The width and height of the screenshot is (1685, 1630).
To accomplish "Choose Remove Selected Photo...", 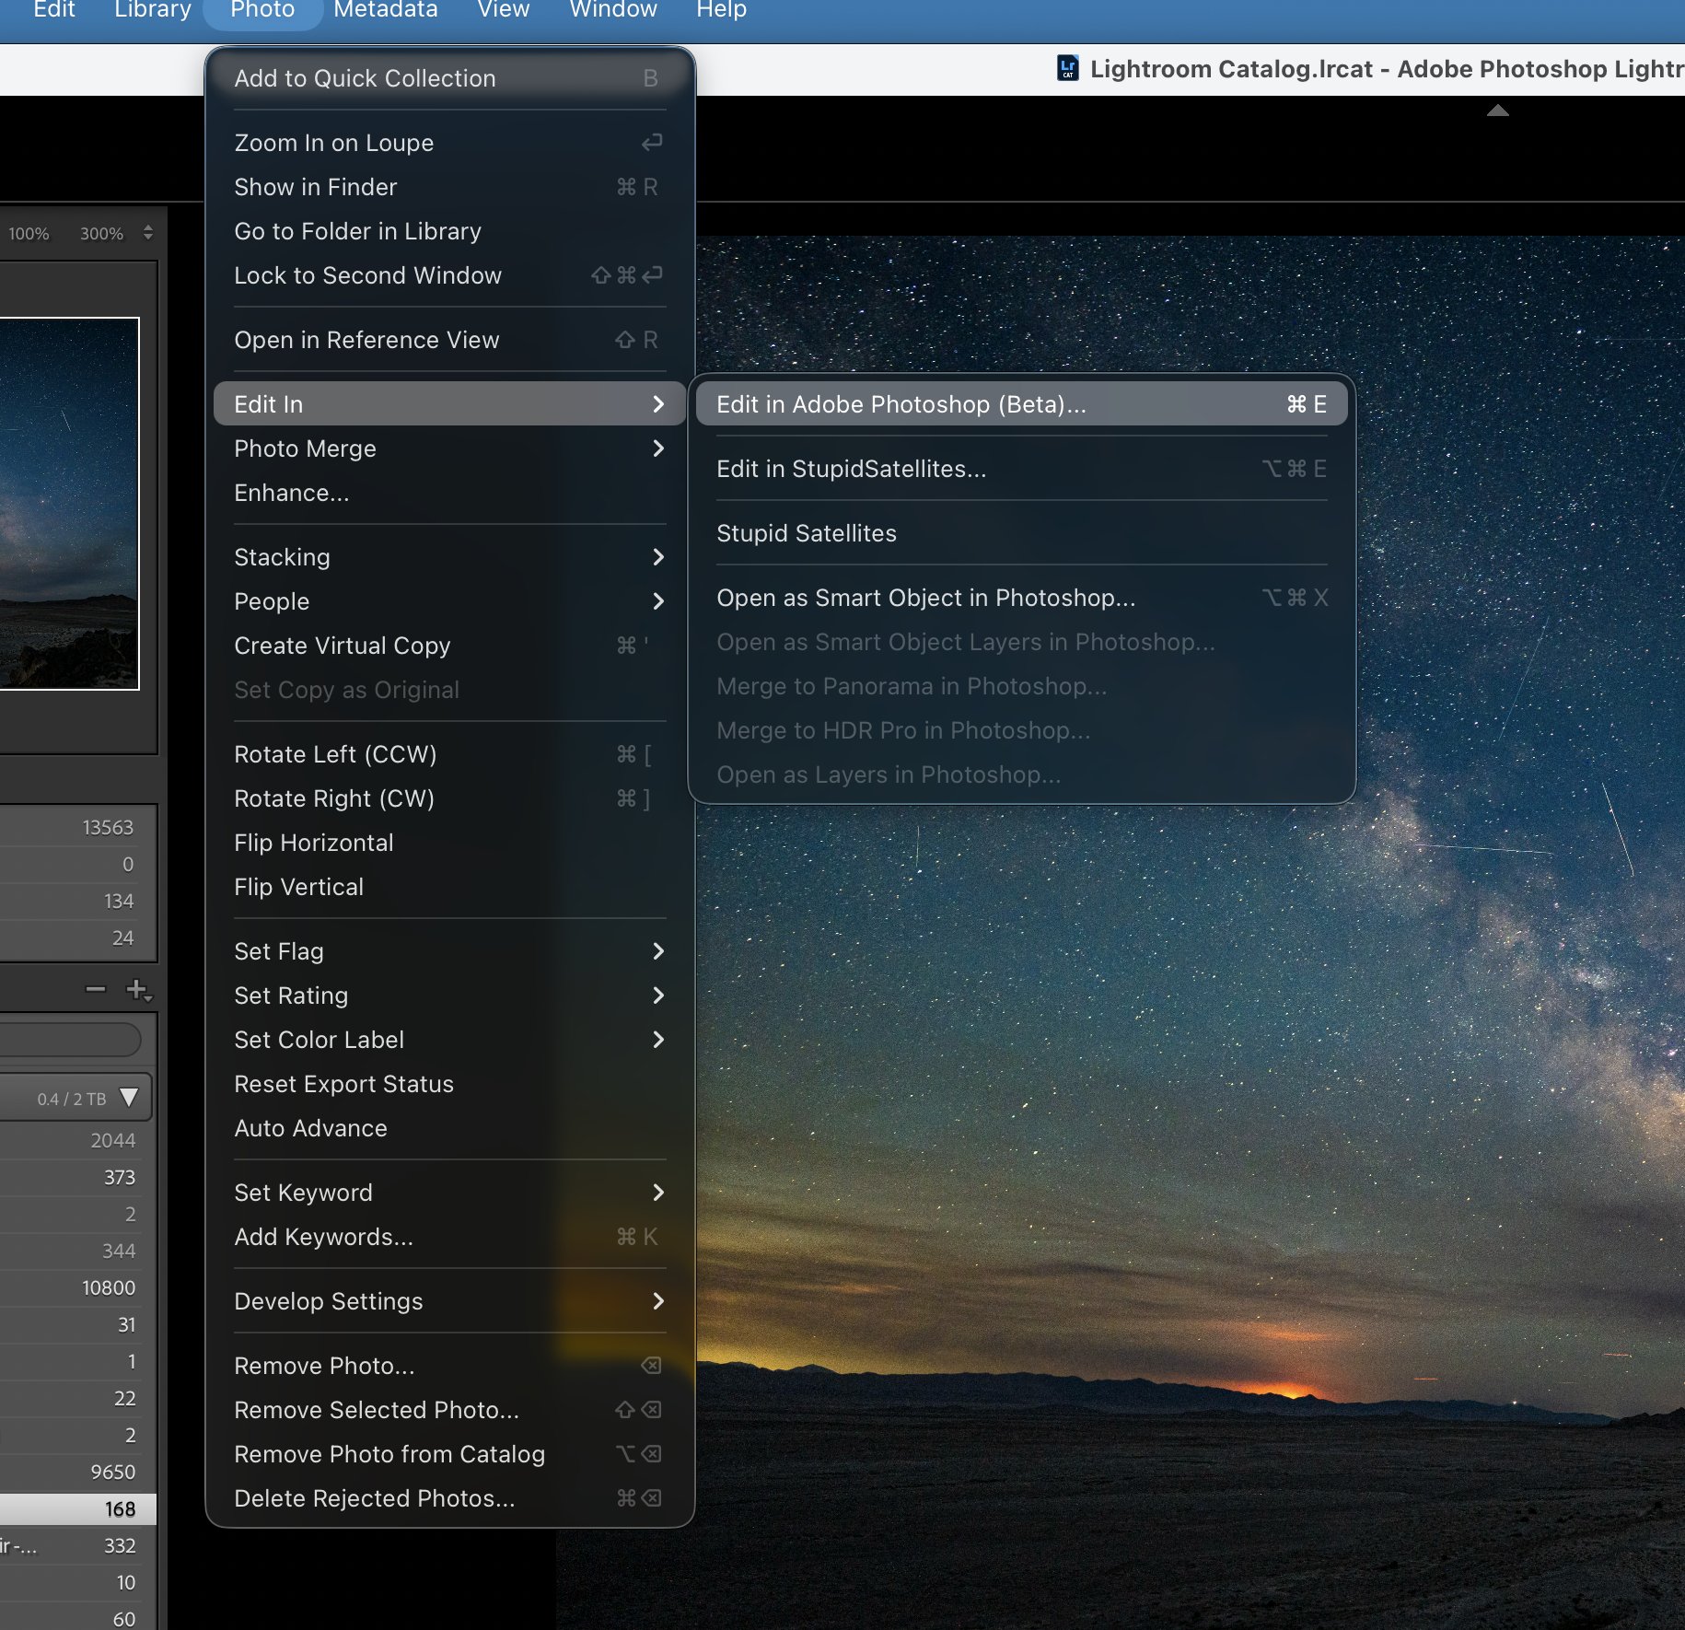I will [449, 1410].
